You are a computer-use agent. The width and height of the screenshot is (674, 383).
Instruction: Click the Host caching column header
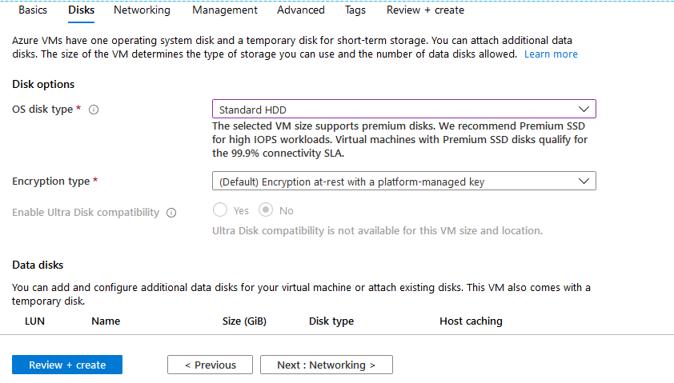pos(471,321)
